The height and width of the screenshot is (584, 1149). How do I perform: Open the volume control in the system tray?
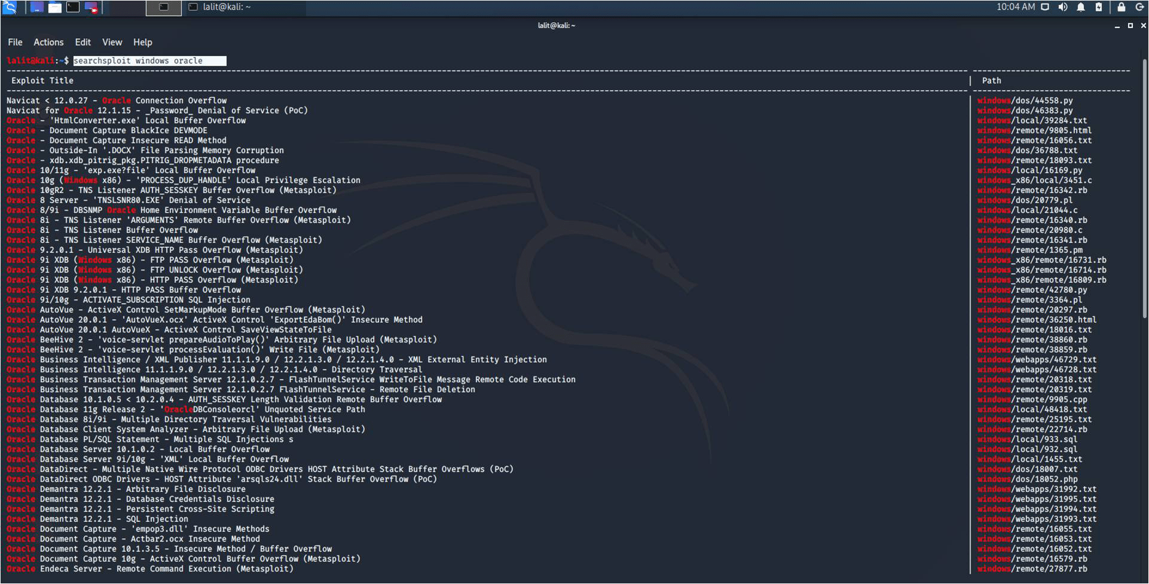click(x=1063, y=8)
